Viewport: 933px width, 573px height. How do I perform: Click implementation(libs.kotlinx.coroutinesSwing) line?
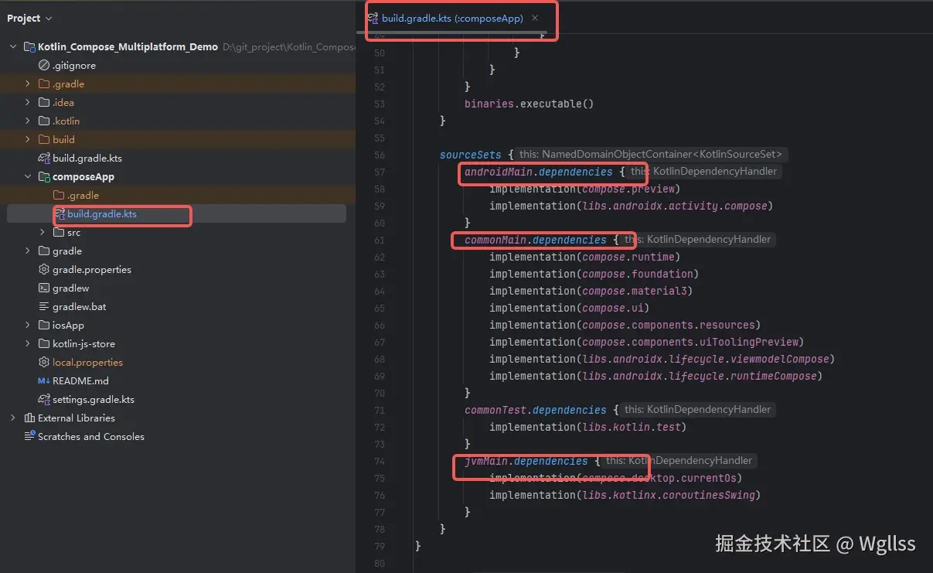tap(625, 495)
